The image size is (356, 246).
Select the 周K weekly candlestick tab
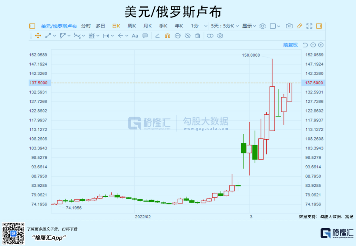coord(132,26)
